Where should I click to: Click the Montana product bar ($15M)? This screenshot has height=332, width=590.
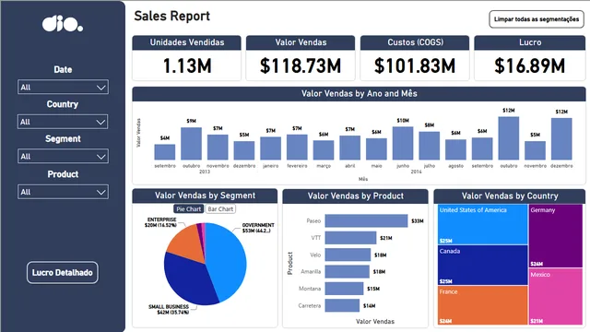click(x=344, y=289)
